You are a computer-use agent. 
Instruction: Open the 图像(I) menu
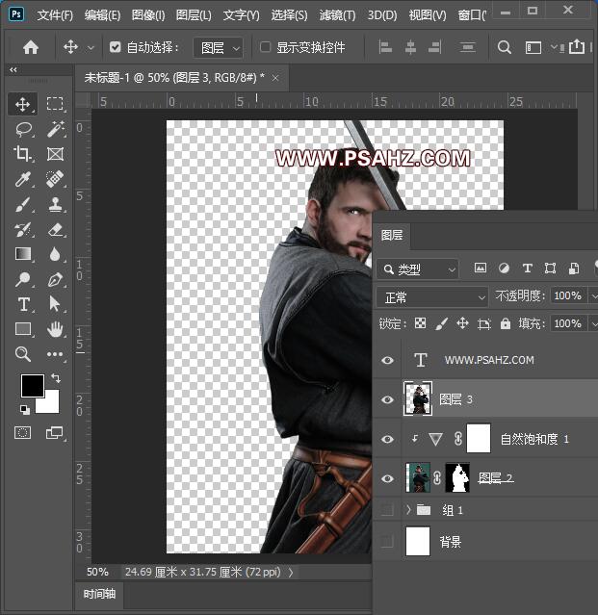tap(148, 15)
